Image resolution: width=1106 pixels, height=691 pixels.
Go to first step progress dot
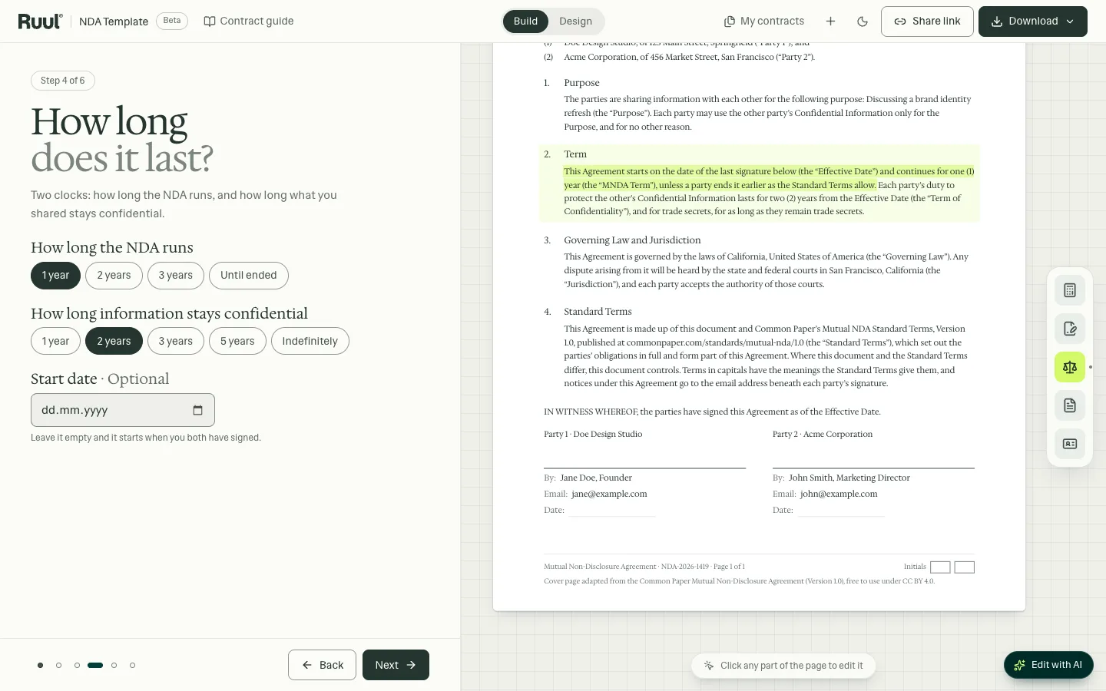(x=40, y=666)
